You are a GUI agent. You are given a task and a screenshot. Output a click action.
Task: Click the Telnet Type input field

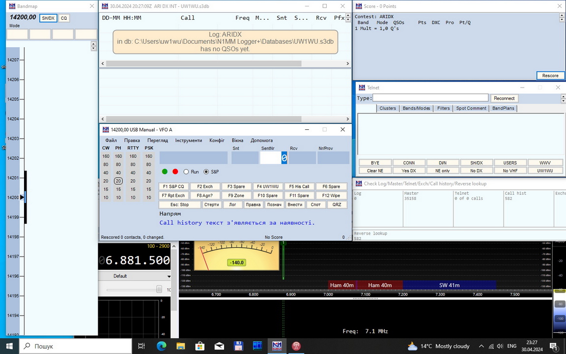430,98
